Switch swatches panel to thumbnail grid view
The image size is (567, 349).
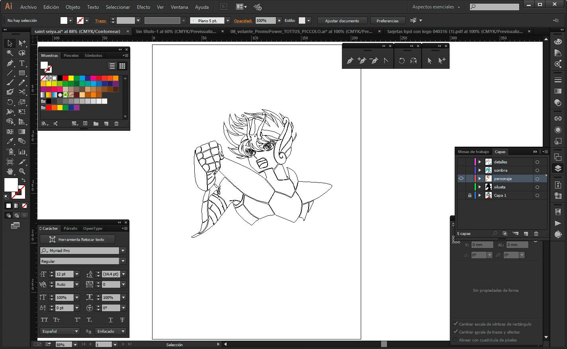tap(122, 66)
